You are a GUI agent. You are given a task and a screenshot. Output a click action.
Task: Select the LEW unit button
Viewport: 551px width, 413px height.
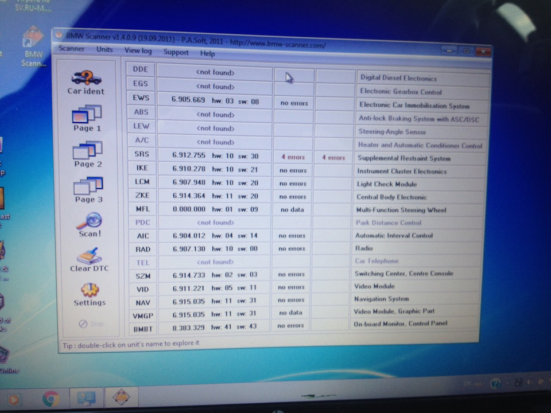click(x=141, y=126)
